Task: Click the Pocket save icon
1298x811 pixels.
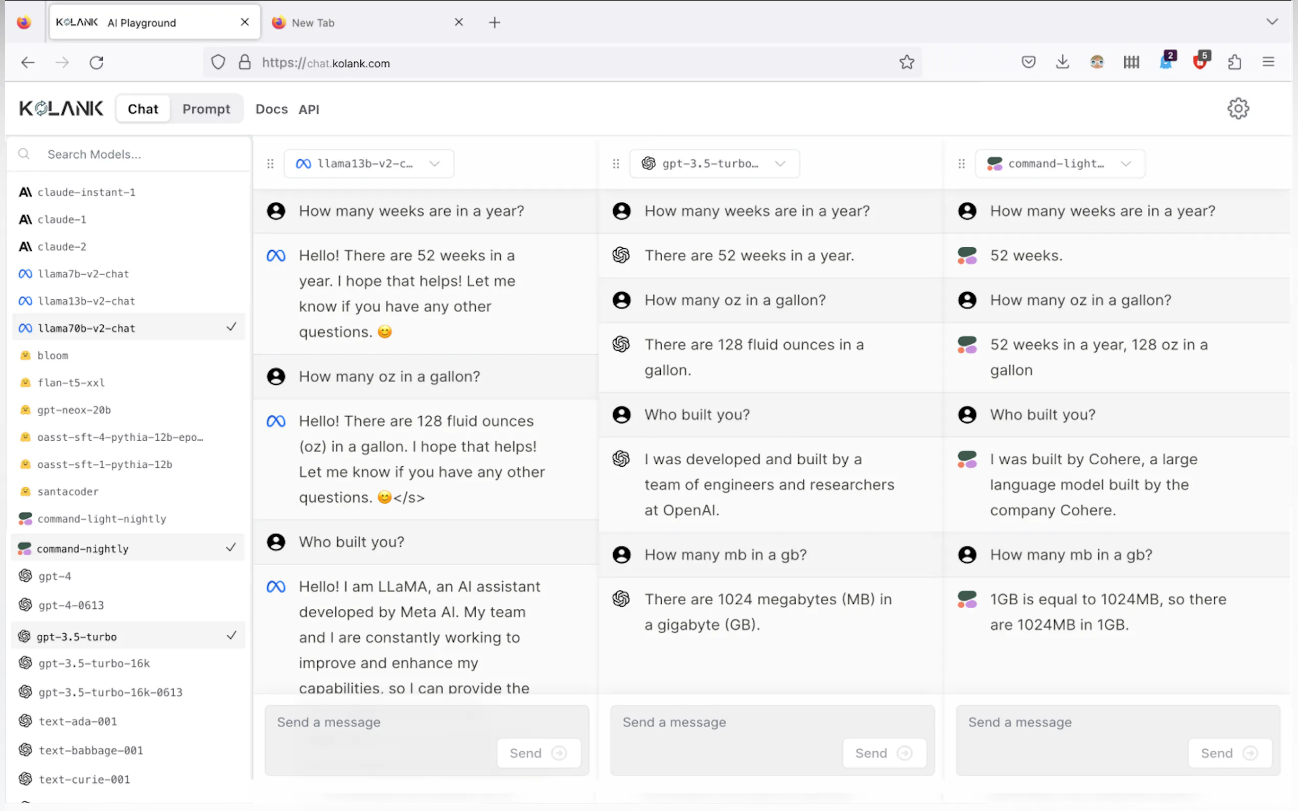Action: (1028, 62)
